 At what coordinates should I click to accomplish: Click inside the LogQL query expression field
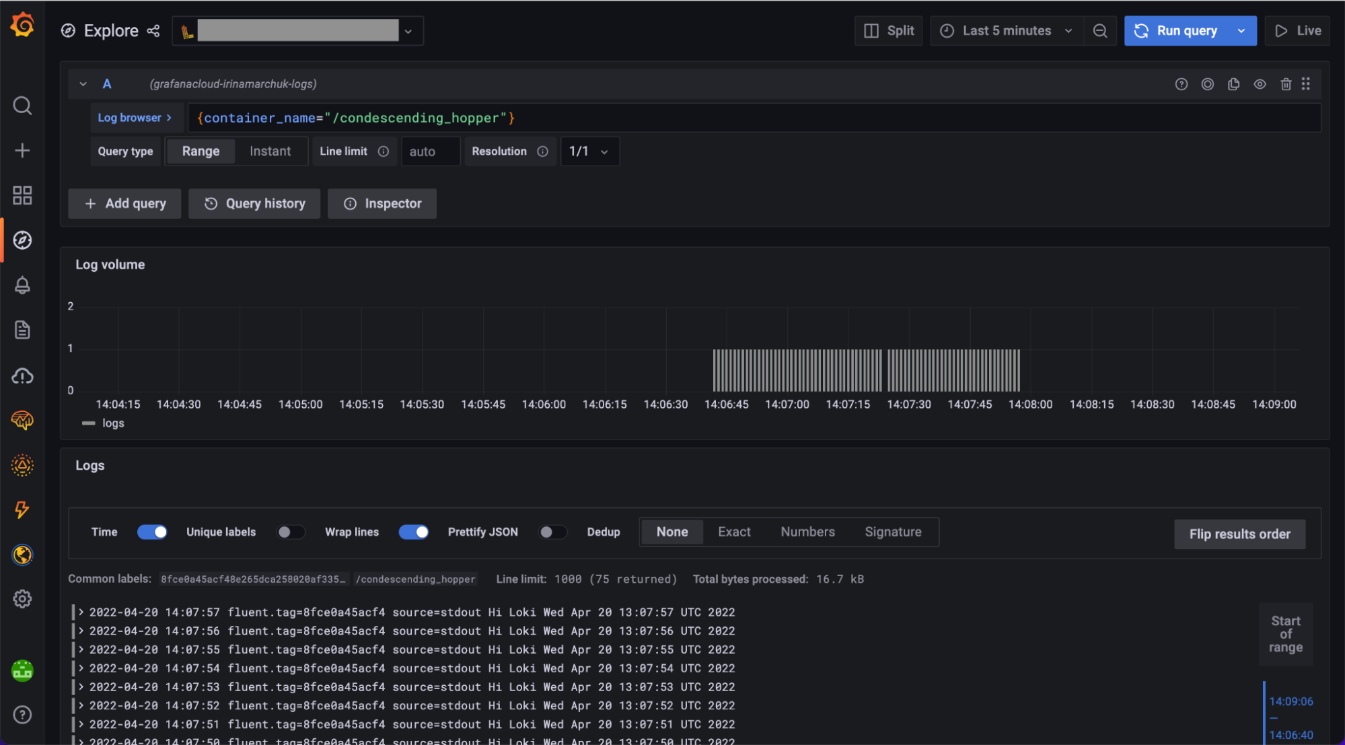(x=606, y=117)
